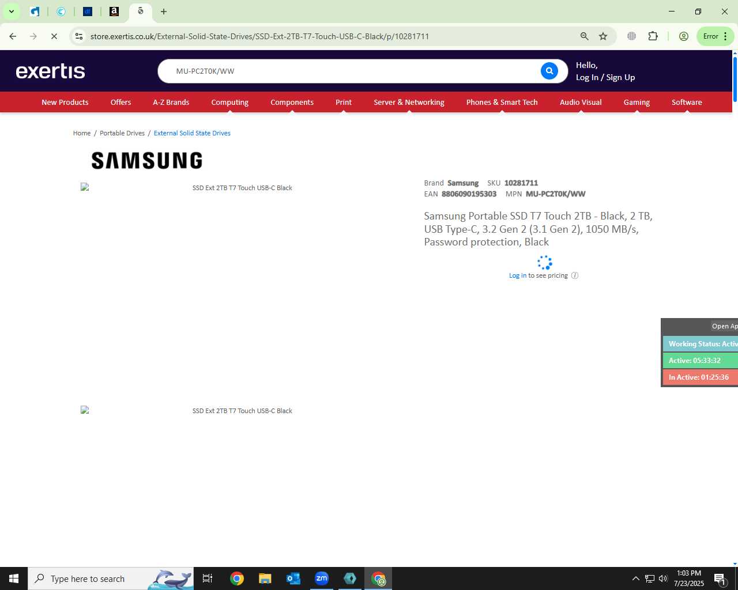Expand Server & Networking menu
Image resolution: width=738 pixels, height=590 pixels.
(409, 102)
